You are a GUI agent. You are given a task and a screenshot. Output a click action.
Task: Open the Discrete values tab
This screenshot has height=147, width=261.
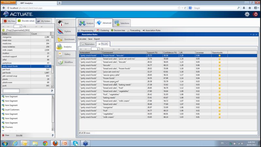pyautogui.click(x=26, y=21)
